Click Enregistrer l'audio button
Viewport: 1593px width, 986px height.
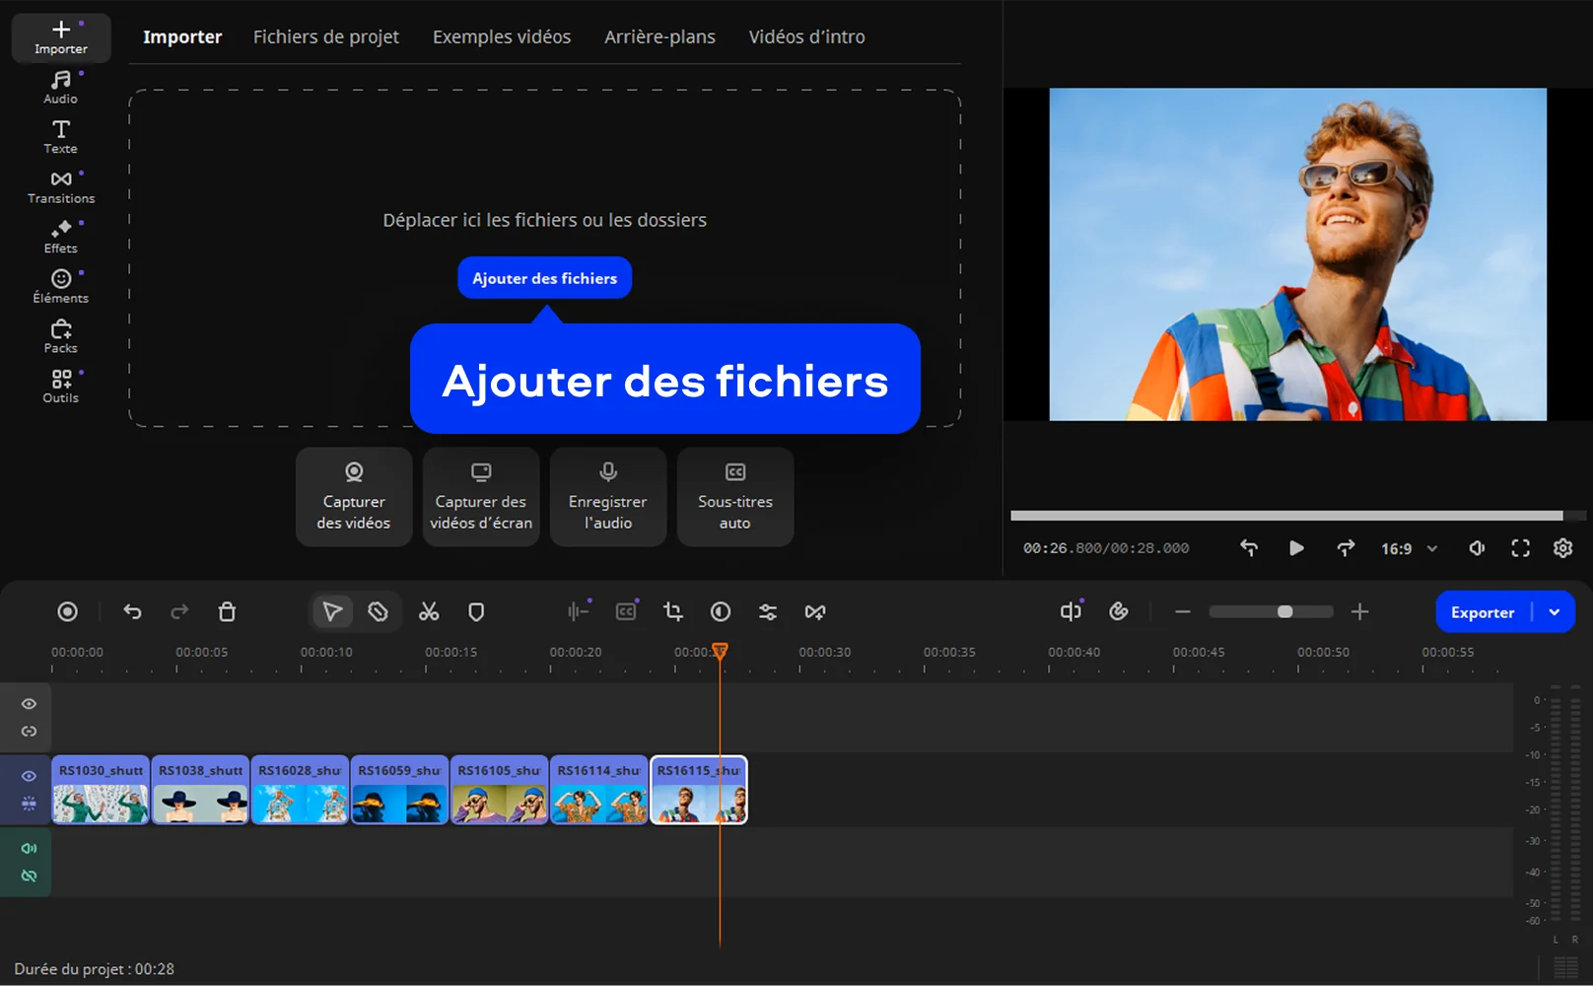pos(608,497)
